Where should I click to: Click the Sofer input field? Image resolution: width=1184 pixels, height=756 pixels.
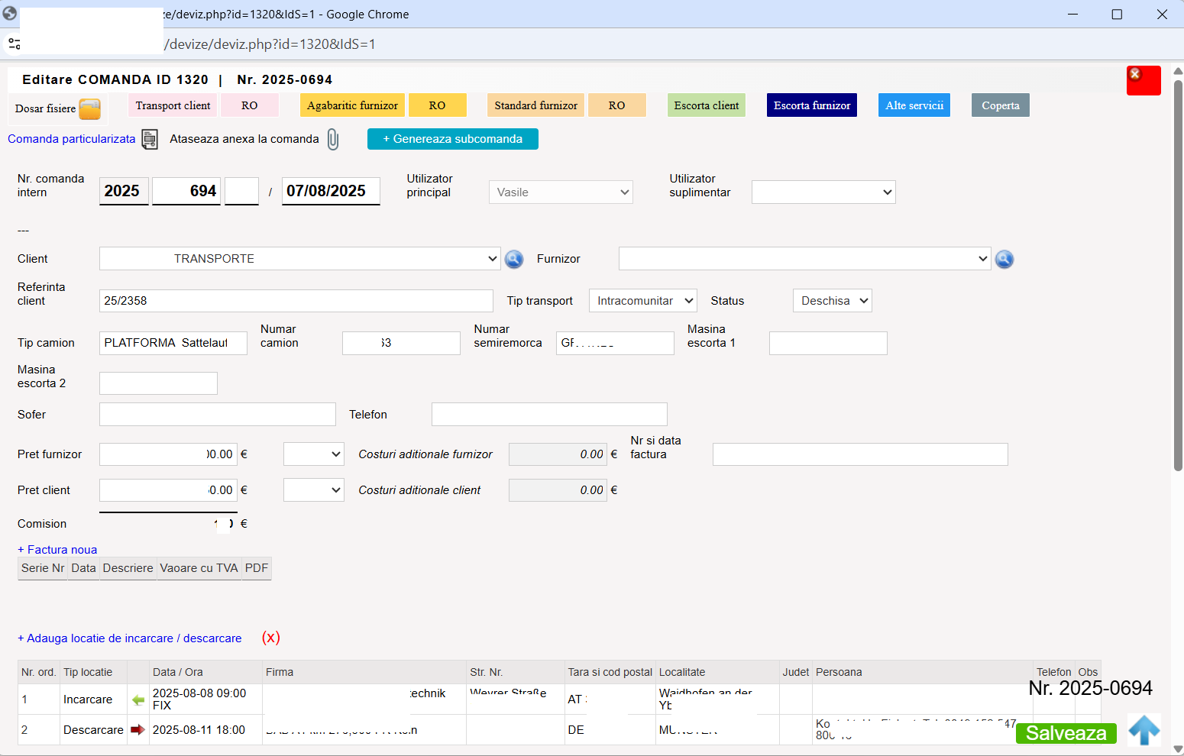[x=218, y=415]
